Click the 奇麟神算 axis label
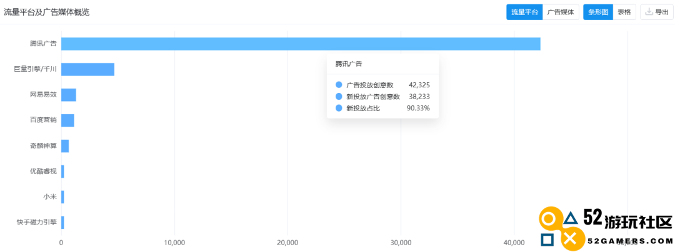The height and width of the screenshot is (252, 675). tap(43, 146)
